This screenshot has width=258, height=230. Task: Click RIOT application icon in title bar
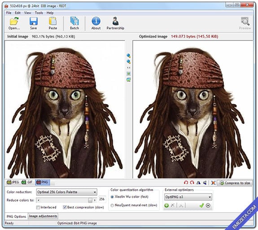7,6
